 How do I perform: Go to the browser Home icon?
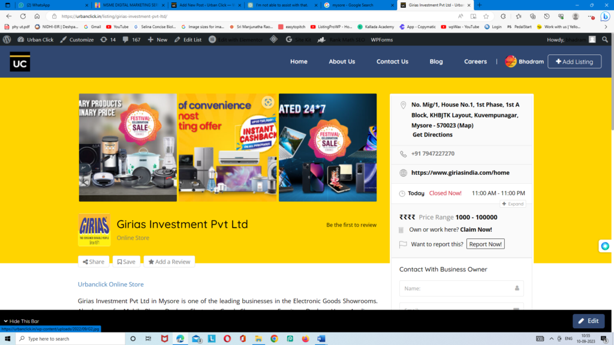point(37,16)
